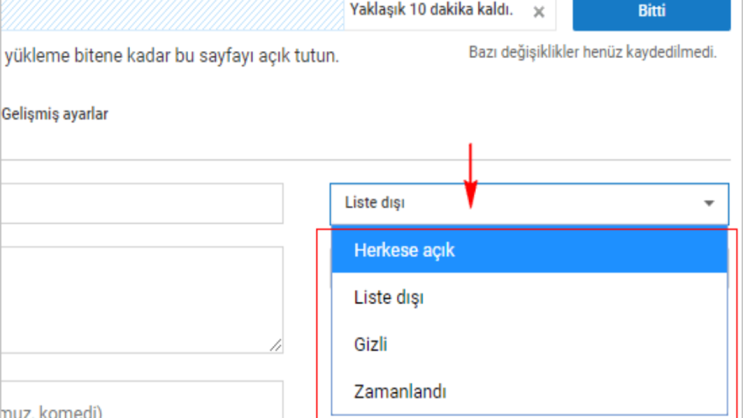Click the unsaved changes notice under Bitti
Image resolution: width=743 pixels, height=418 pixels.
(593, 52)
